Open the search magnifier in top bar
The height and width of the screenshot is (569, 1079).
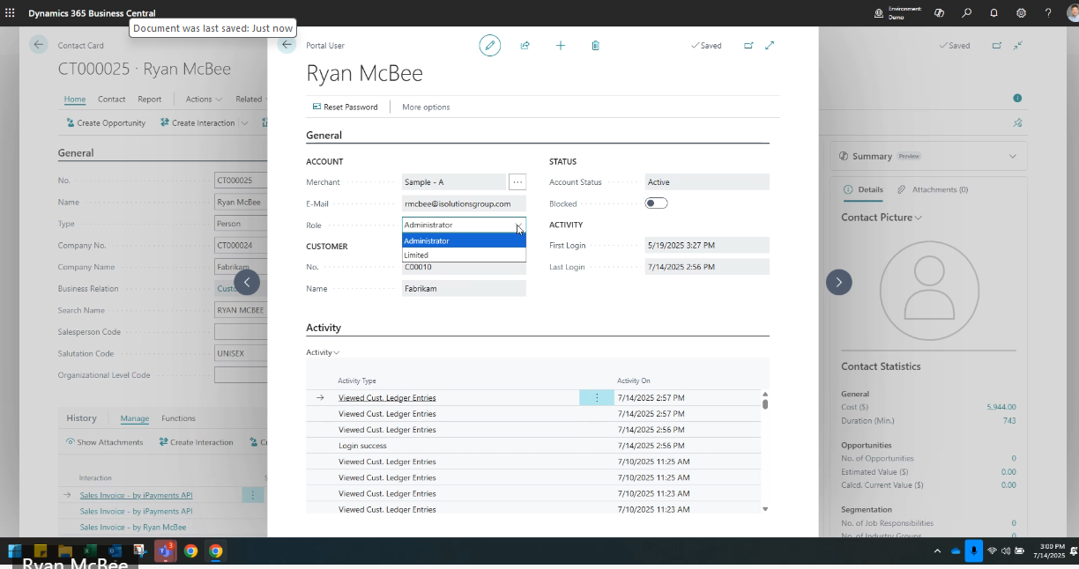[x=967, y=13]
